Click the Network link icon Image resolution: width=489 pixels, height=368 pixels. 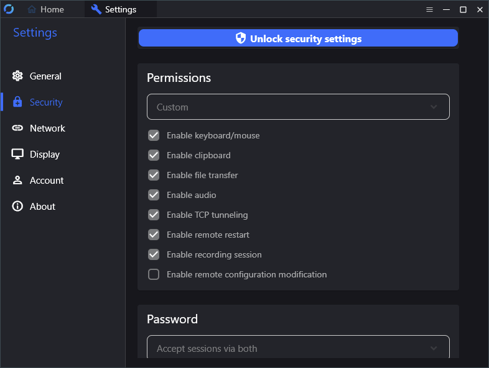(17, 128)
